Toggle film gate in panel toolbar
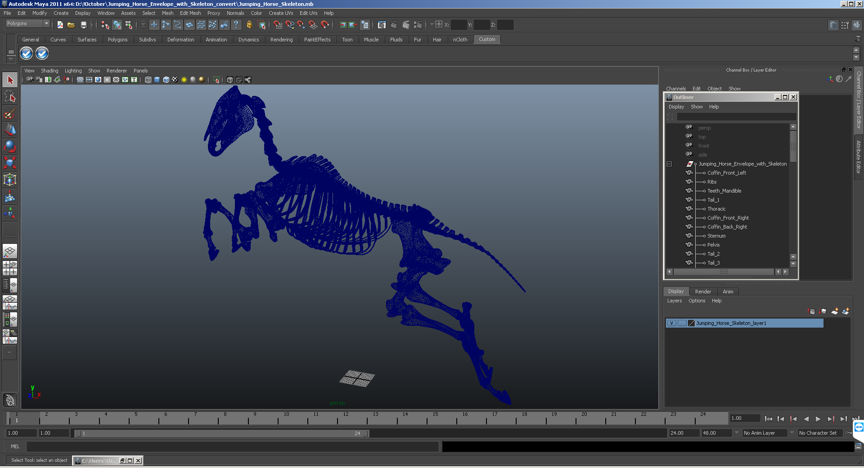This screenshot has width=864, height=468. coord(89,80)
